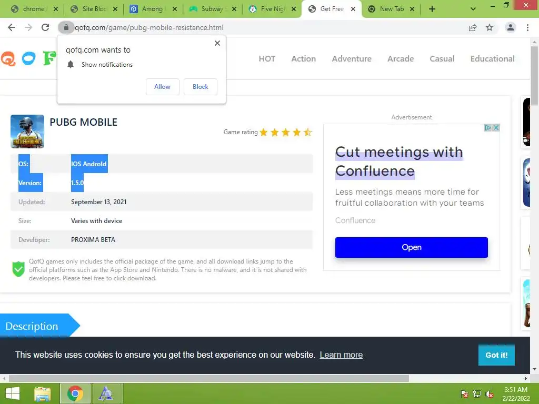
Task: Dismiss the notification permission popup
Action: coord(217,43)
